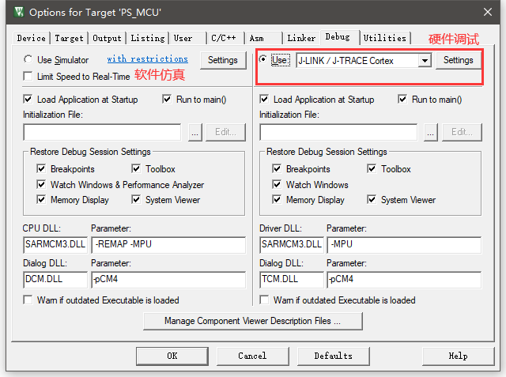Enable simulator Warn if outdated Executable
Image resolution: width=506 pixels, height=377 pixels.
(28, 300)
